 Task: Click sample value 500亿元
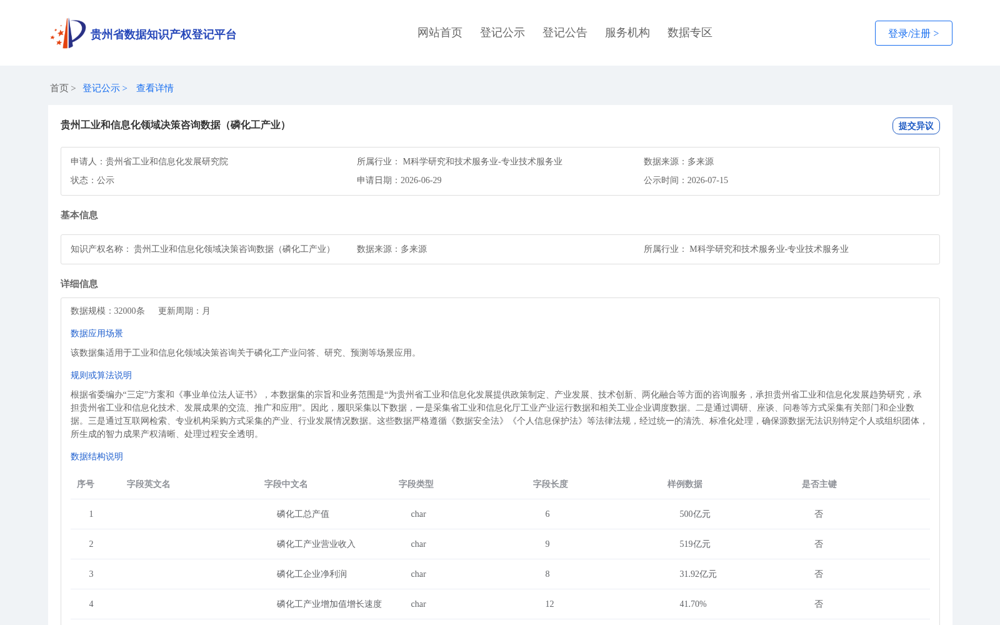[695, 514]
